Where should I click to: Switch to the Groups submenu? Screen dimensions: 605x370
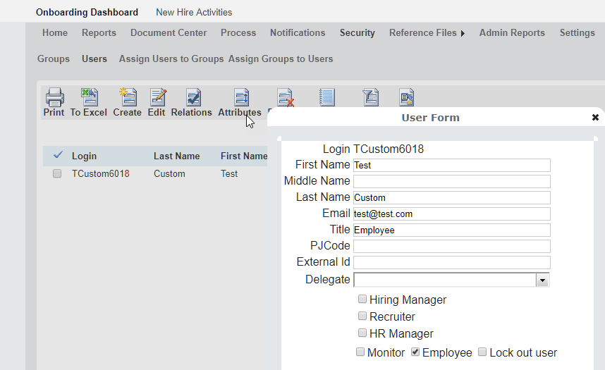(54, 58)
